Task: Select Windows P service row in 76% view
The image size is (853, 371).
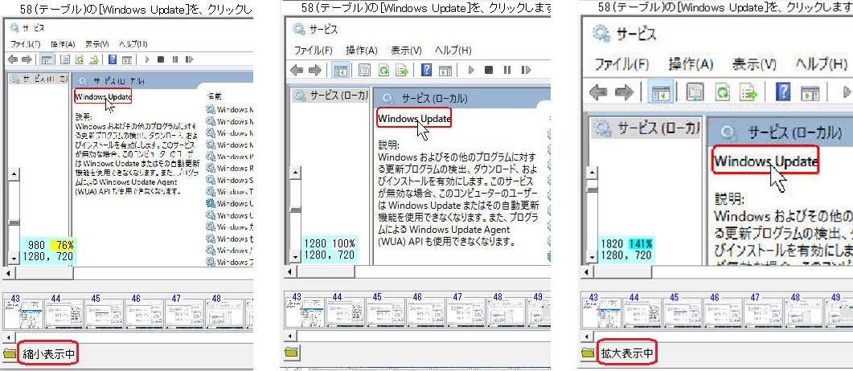Action: point(230,157)
